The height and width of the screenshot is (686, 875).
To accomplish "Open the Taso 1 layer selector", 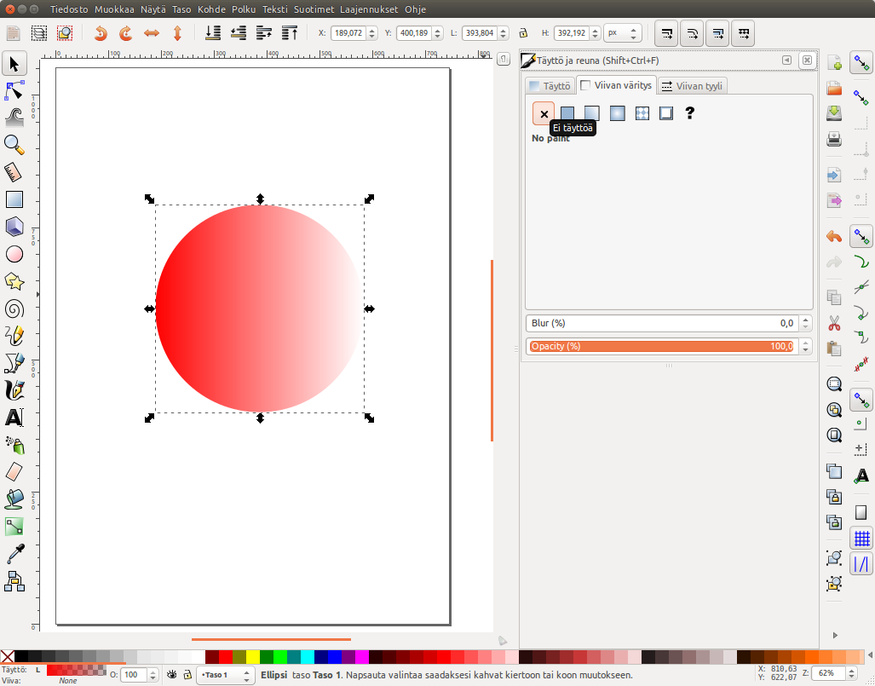I will [225, 674].
